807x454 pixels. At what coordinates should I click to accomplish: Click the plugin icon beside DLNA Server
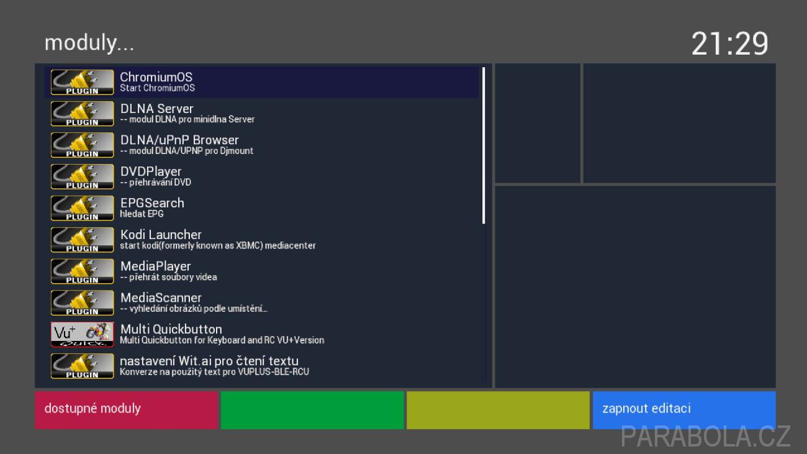[82, 114]
